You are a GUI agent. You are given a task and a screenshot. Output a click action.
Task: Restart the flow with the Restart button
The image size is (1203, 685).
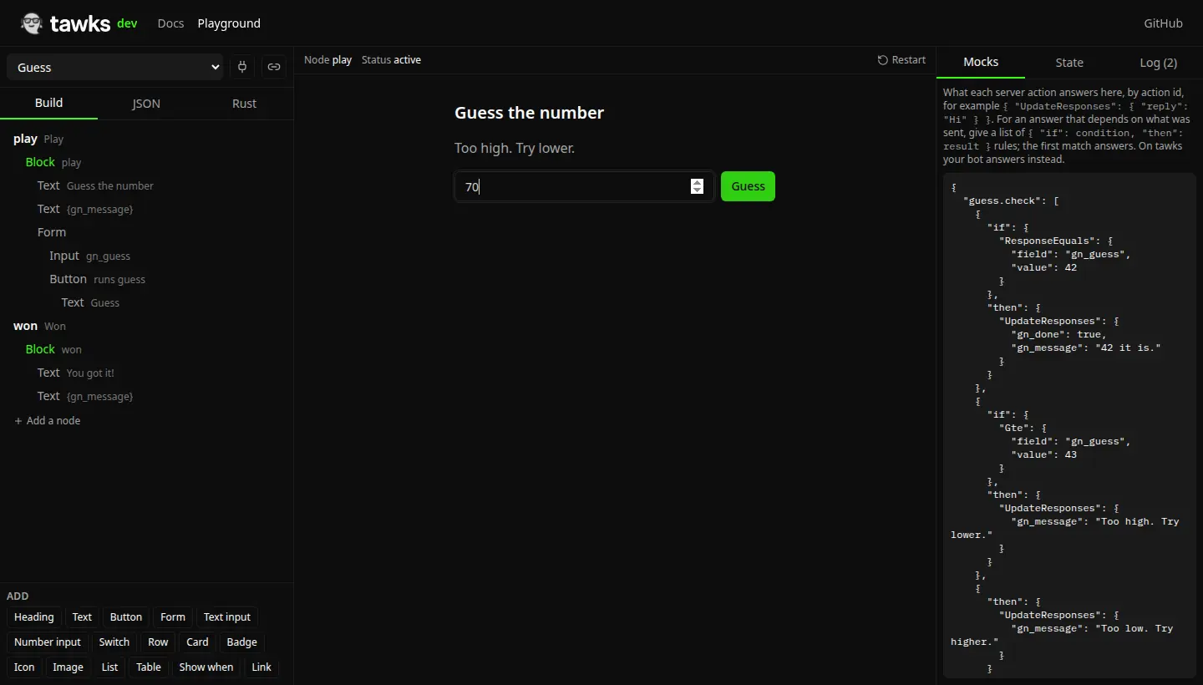tap(901, 60)
